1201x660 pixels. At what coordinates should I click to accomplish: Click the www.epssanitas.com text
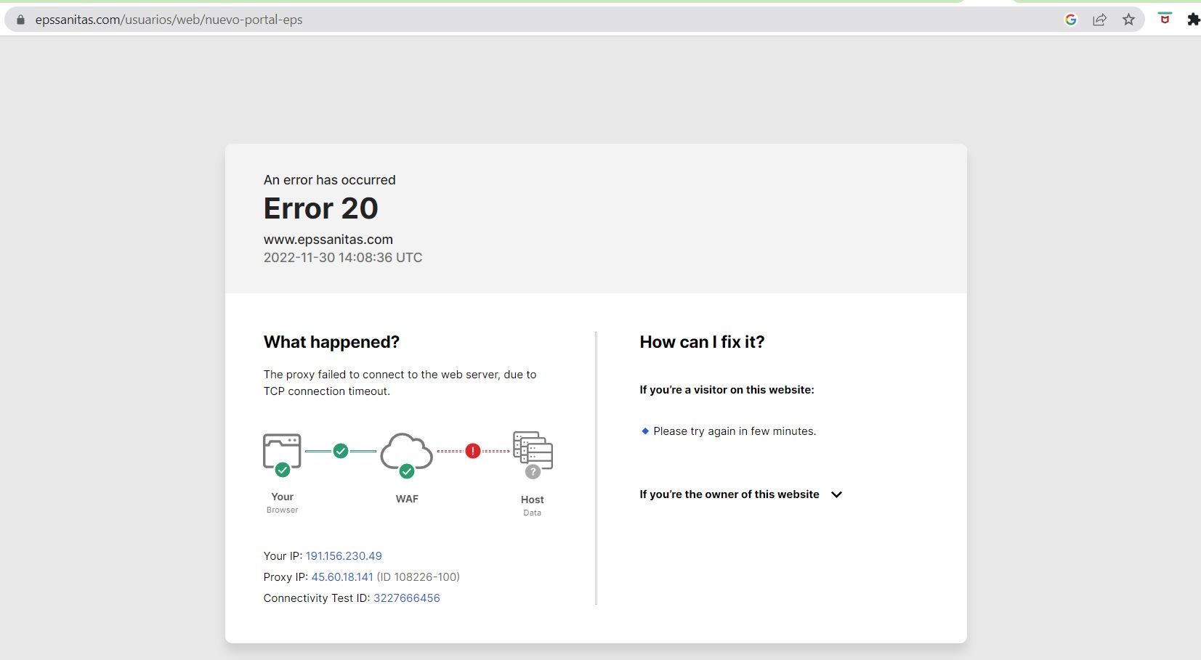328,240
